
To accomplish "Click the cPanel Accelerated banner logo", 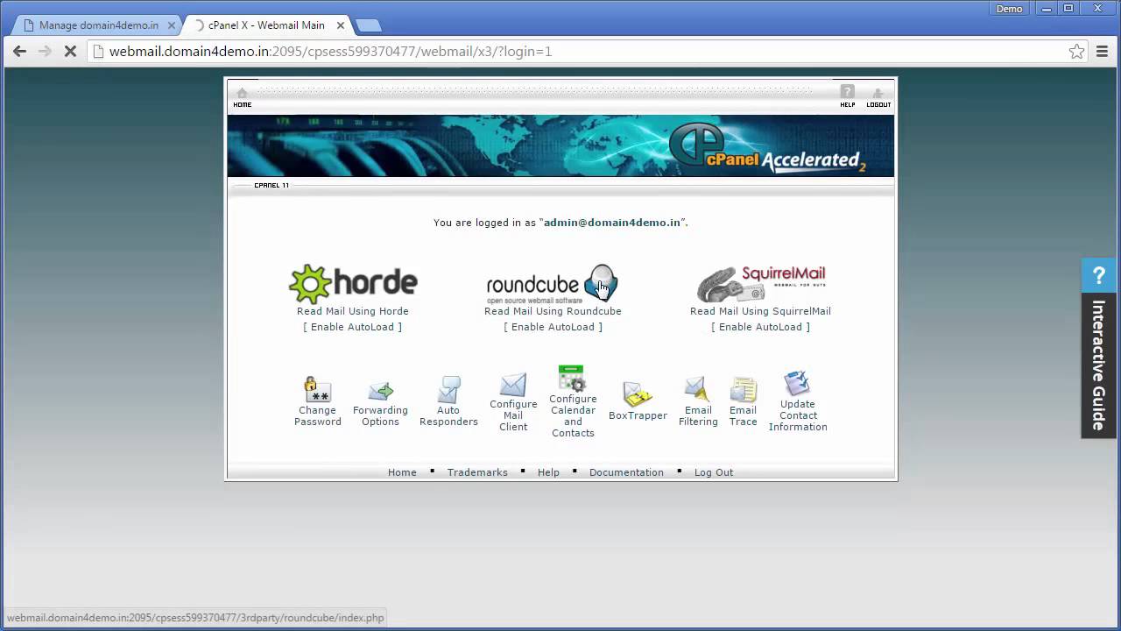I will coord(768,147).
